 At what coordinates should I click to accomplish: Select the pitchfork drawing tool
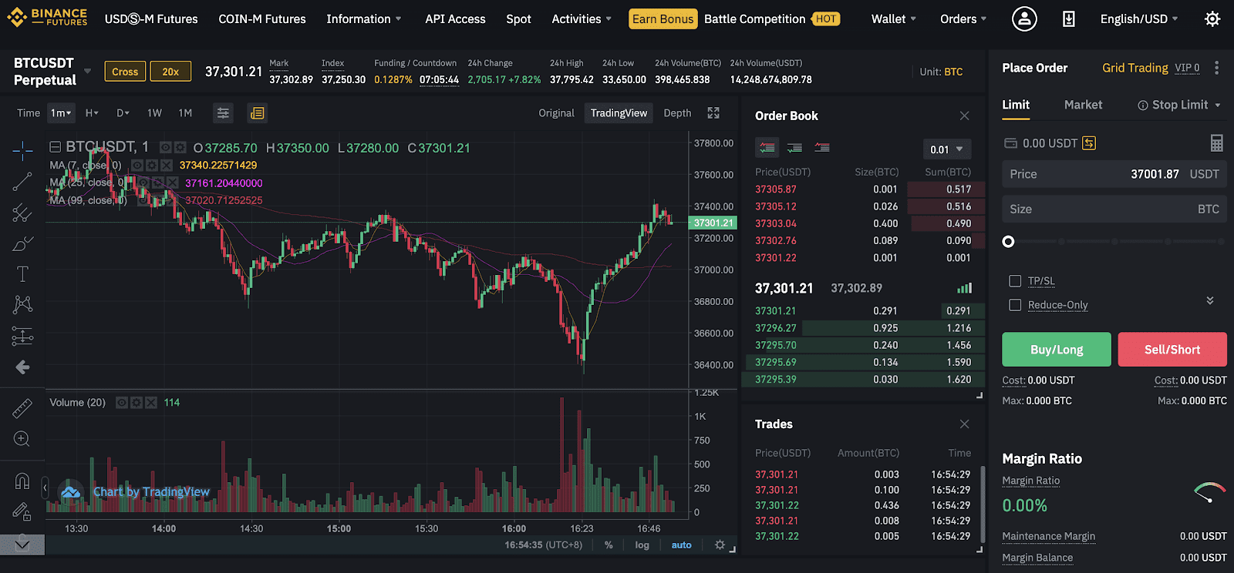click(x=22, y=213)
